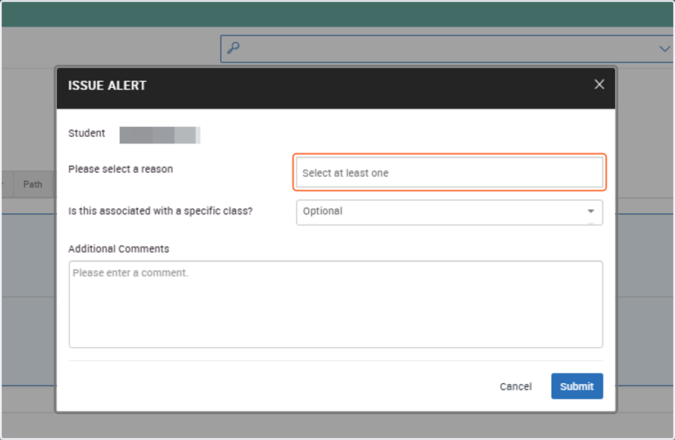This screenshot has height=440, width=675.
Task: Expand the background search bar chevron
Action: [x=664, y=49]
